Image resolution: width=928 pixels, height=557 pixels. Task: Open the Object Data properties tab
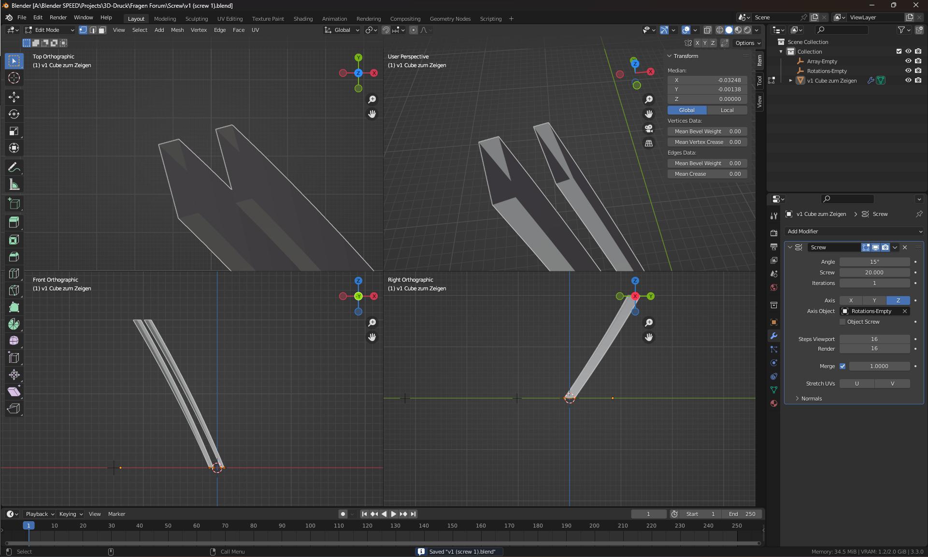tap(774, 390)
